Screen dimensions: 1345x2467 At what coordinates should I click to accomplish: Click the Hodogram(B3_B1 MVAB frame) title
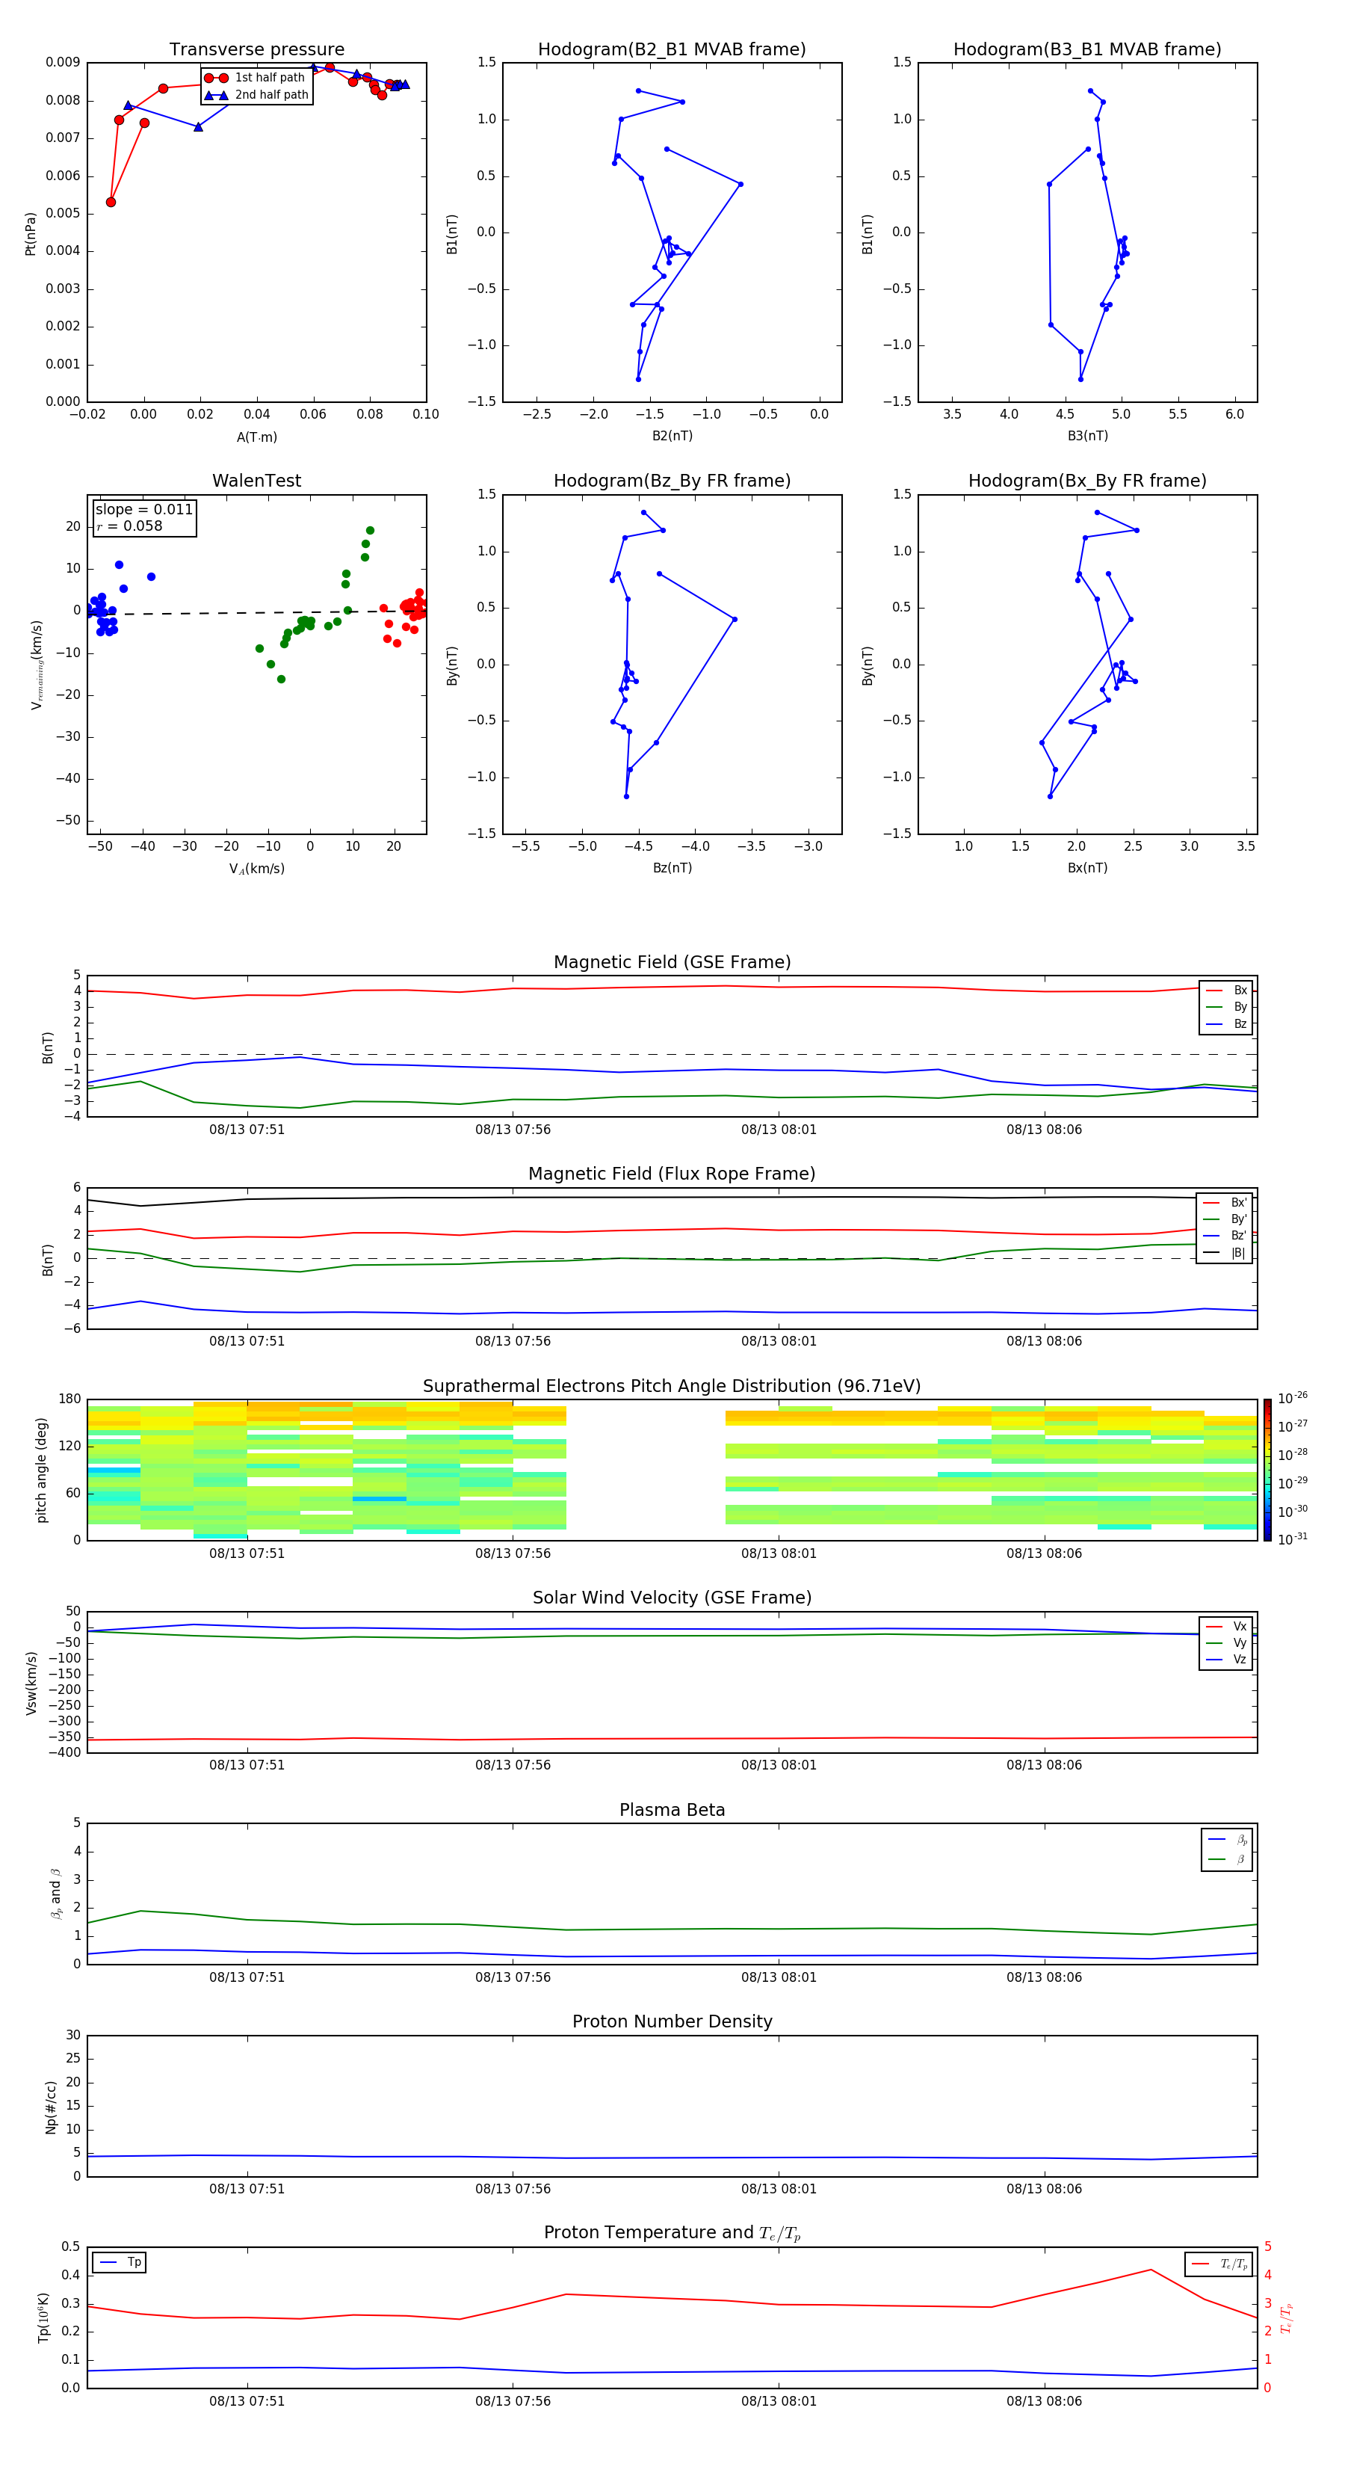point(1087,50)
